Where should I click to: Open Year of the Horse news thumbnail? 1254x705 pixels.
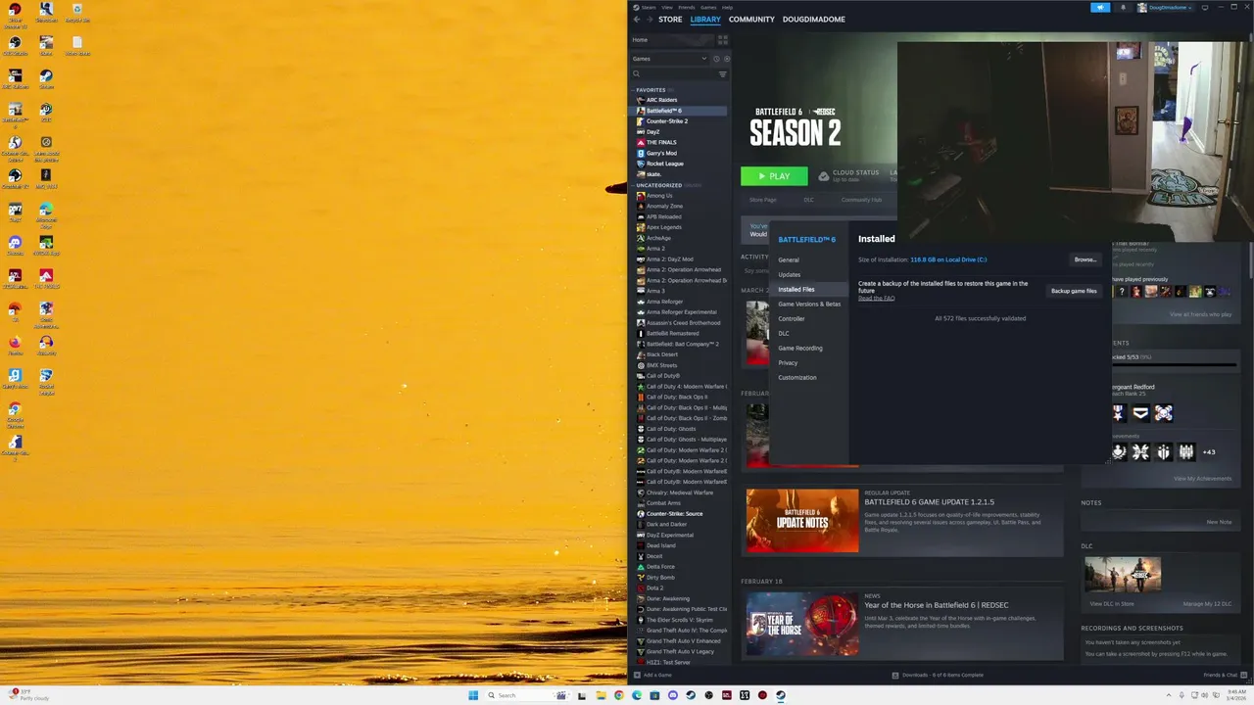tap(801, 624)
